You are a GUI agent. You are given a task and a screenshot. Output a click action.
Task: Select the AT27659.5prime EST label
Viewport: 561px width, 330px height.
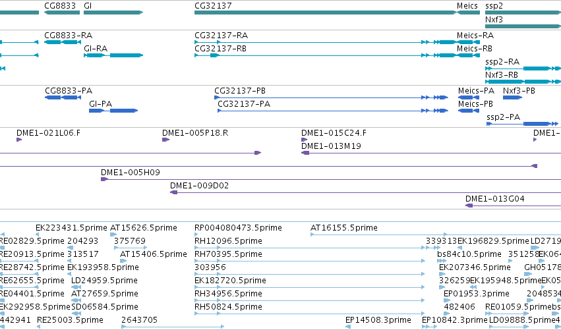(104, 294)
